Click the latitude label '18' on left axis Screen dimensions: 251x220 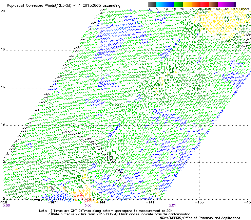point(3,49)
